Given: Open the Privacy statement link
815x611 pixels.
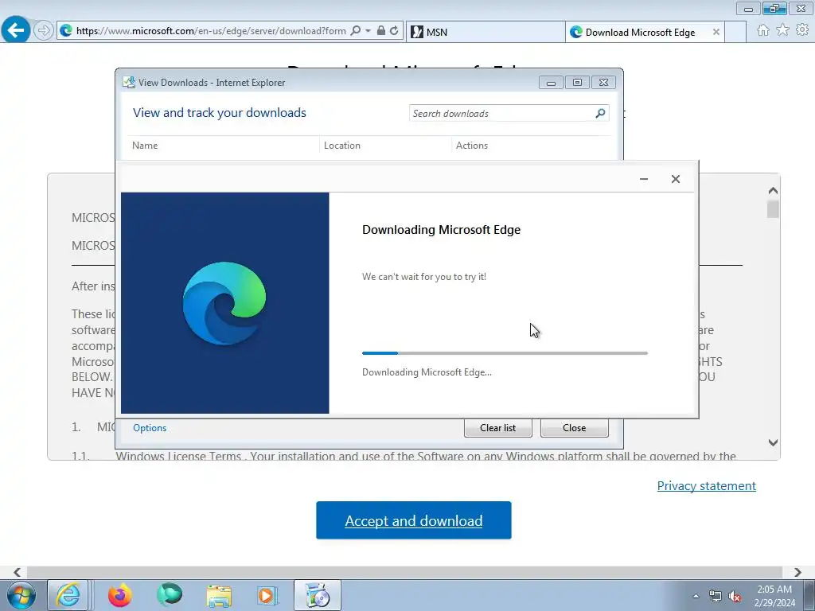Looking at the screenshot, I should [707, 486].
